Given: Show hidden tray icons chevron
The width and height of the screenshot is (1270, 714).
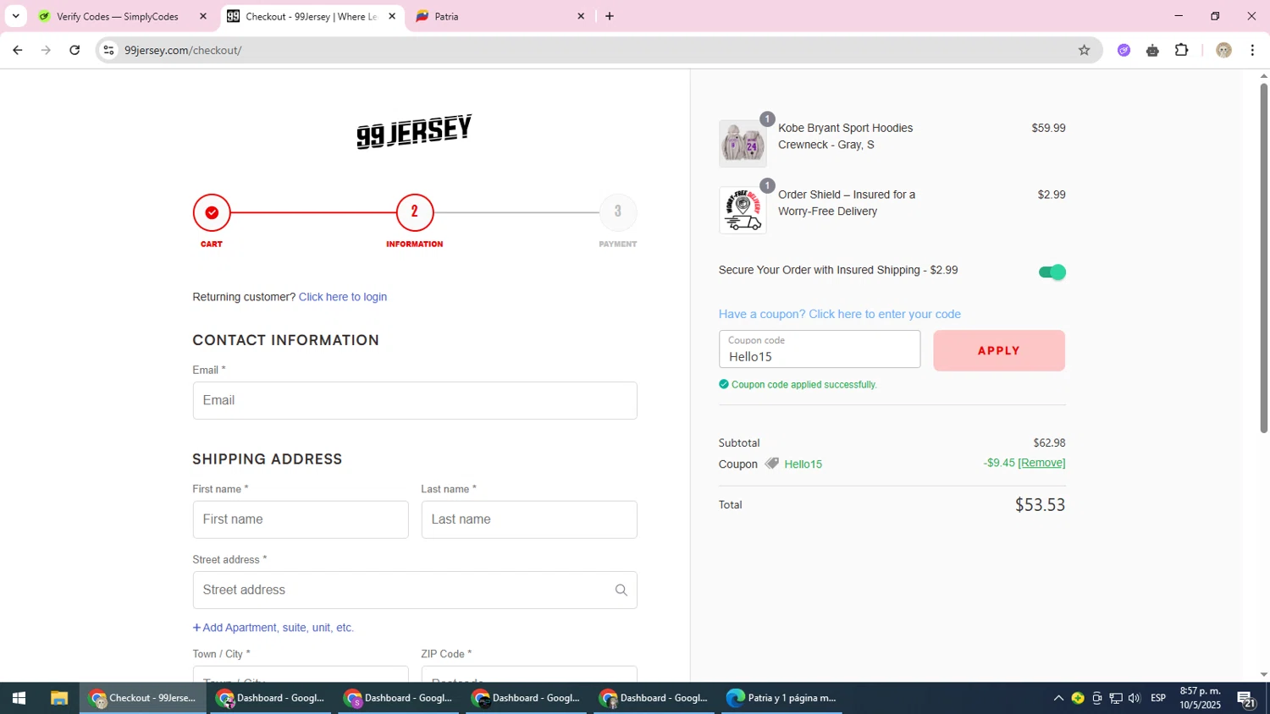Looking at the screenshot, I should (1058, 698).
